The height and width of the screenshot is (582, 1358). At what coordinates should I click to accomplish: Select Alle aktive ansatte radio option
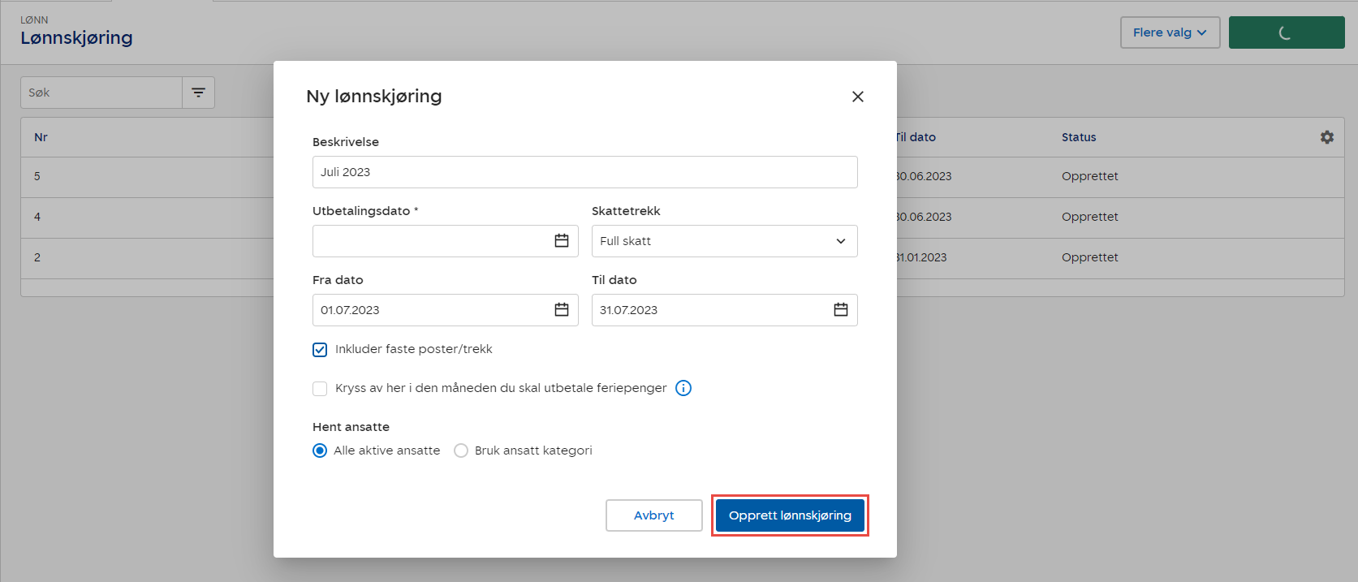tap(320, 451)
